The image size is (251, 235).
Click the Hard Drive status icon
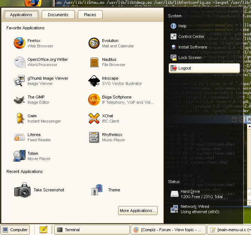175,194
